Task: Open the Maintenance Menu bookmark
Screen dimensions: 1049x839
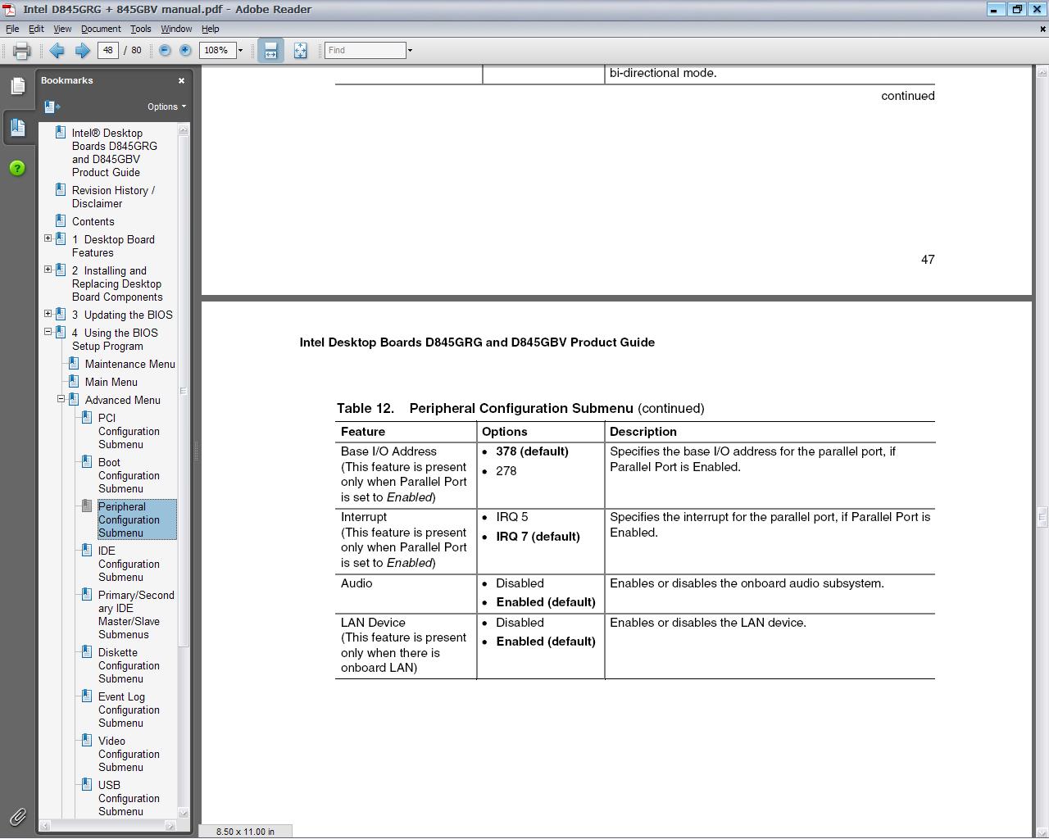Action: click(x=129, y=364)
